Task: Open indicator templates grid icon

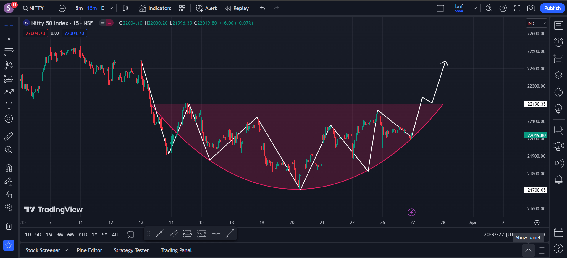Action: 182,8
